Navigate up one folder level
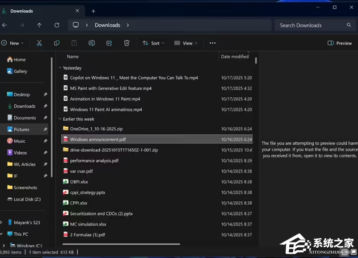This screenshot has height=258, width=358. 39,25
